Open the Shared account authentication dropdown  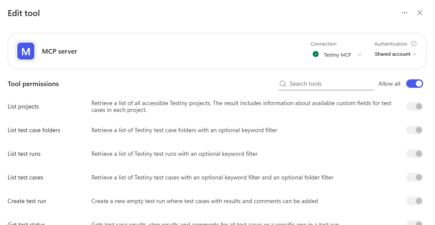point(396,54)
